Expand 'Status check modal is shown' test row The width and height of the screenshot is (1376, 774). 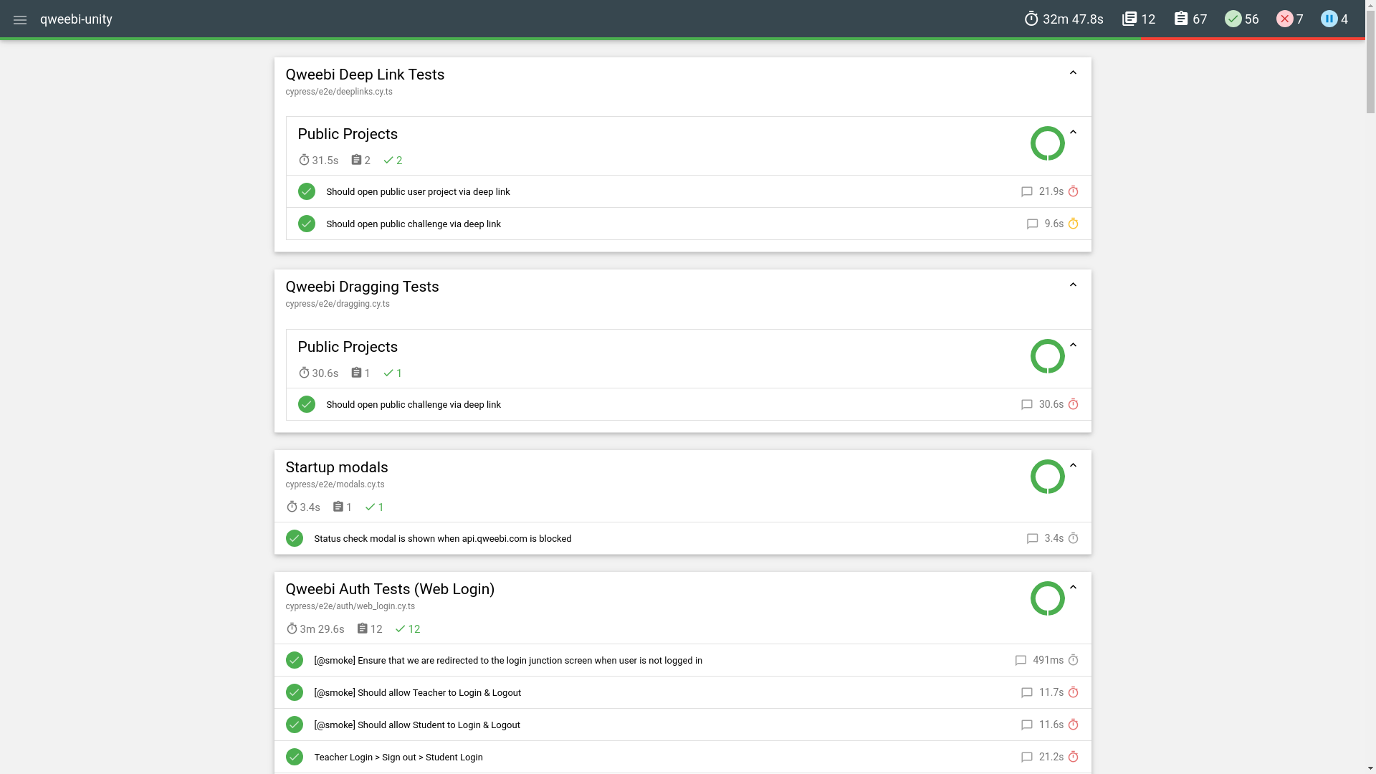[x=682, y=538]
